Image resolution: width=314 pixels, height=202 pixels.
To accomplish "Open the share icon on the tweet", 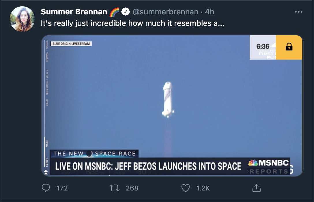I will coord(256,188).
